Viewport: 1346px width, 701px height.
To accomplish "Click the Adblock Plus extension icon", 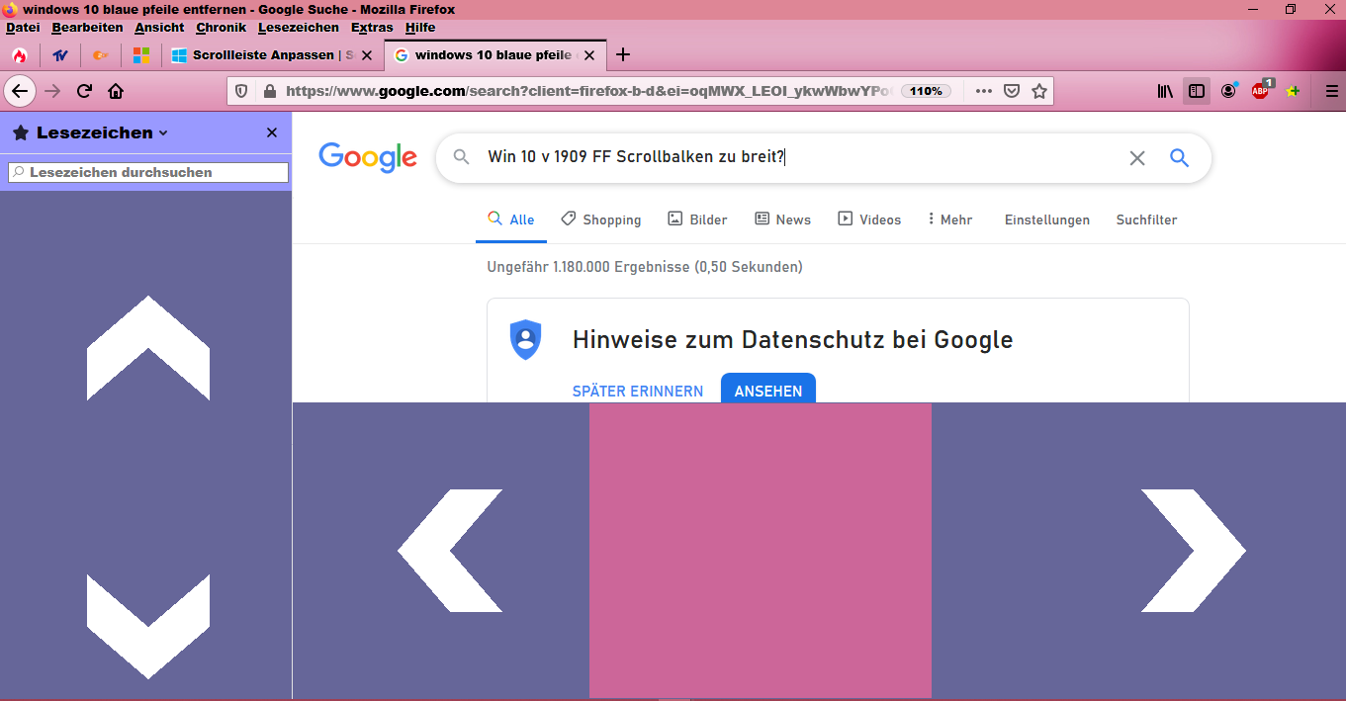I will click(1260, 91).
